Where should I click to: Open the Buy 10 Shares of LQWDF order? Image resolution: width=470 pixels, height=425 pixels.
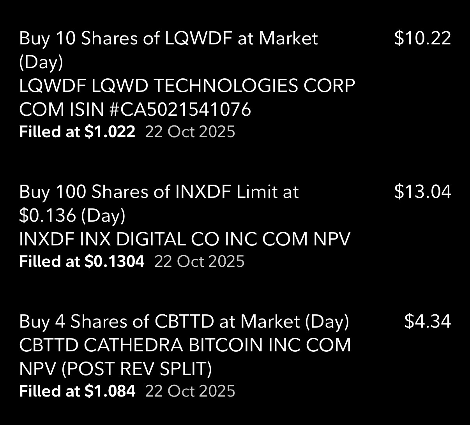click(x=168, y=39)
